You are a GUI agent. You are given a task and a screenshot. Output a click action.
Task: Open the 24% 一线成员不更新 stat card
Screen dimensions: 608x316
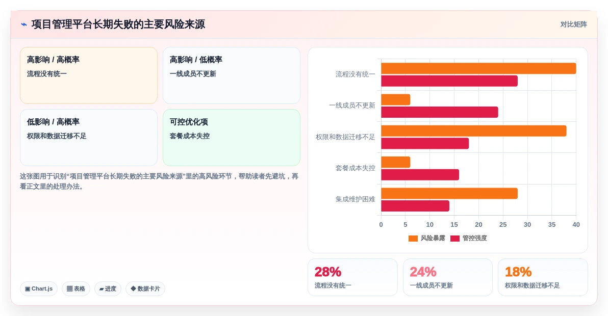point(448,277)
